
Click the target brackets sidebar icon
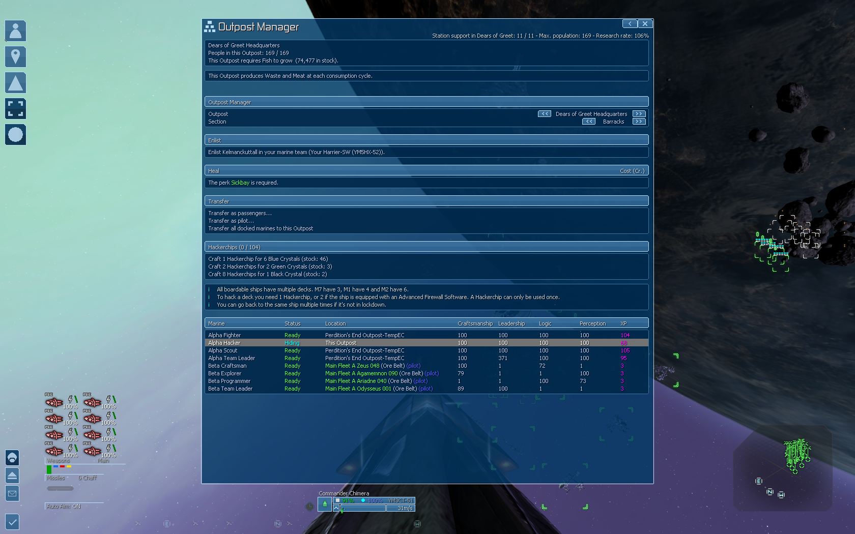point(15,109)
